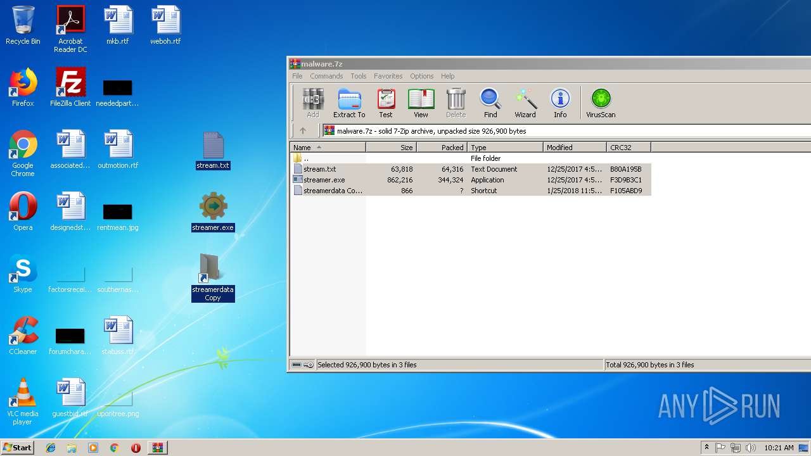This screenshot has height=456, width=811.
Task: Run the Test archive tool
Action: point(386,103)
